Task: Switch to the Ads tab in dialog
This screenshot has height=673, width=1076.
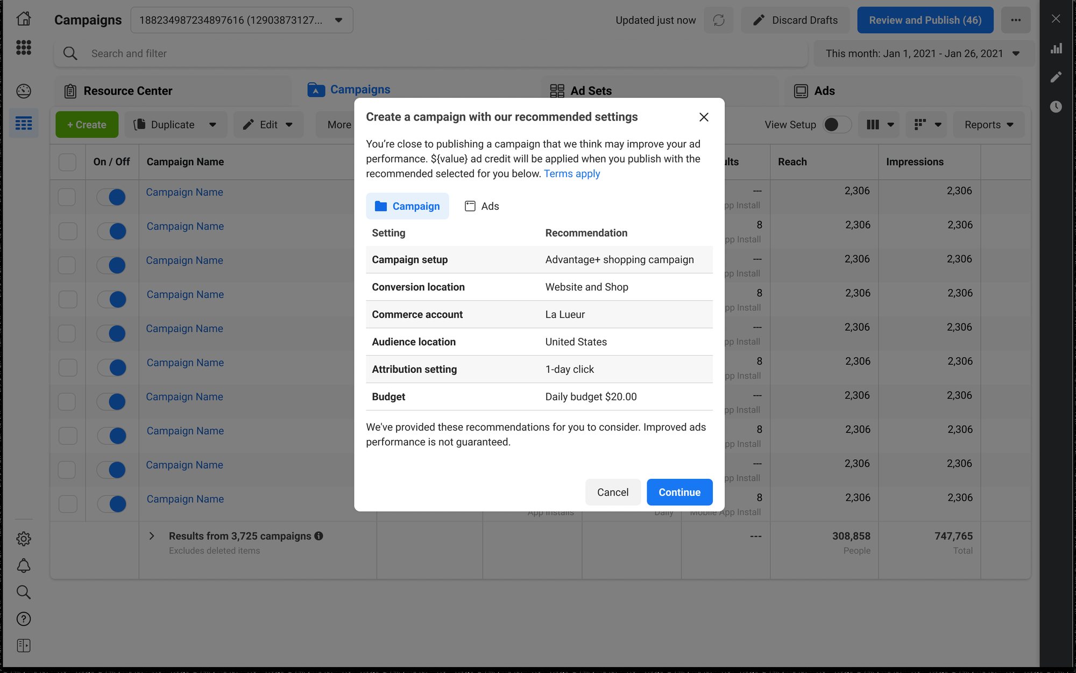Action: point(482,206)
